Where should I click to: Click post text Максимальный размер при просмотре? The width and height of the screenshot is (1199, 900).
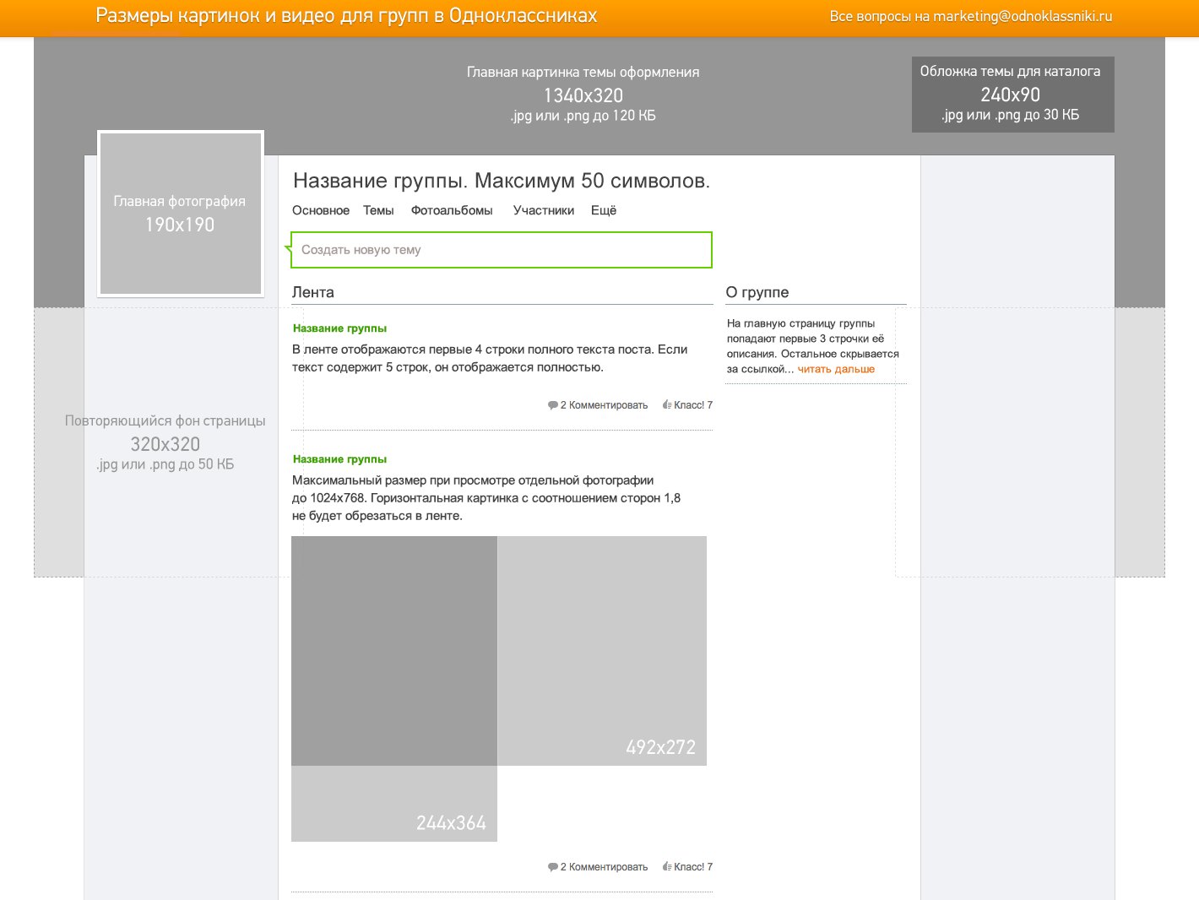pos(486,498)
